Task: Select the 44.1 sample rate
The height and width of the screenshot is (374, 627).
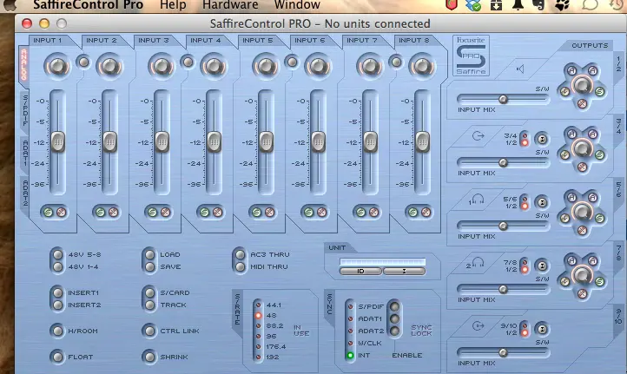Action: 258,305
